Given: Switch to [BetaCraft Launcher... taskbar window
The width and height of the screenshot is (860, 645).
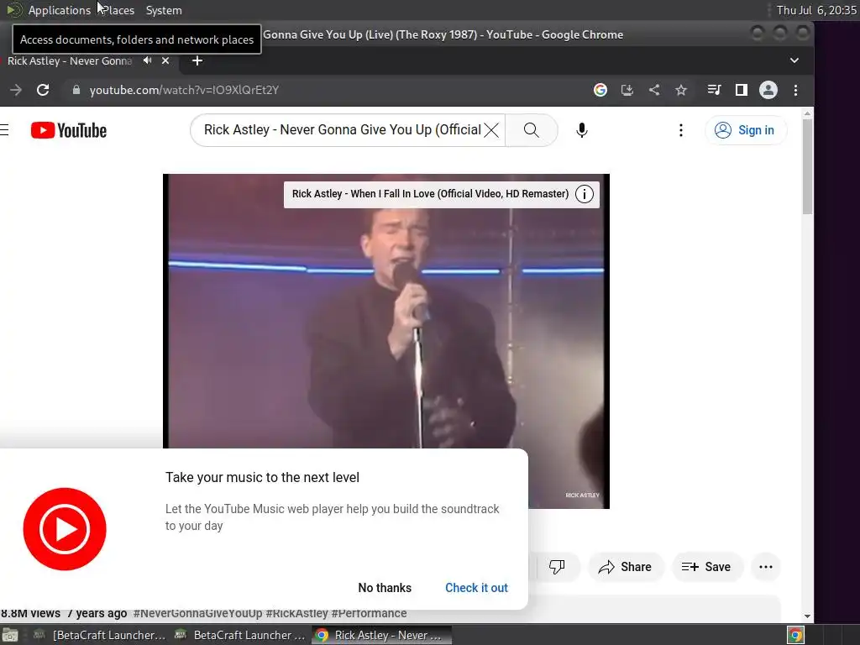Looking at the screenshot, I should point(99,635).
